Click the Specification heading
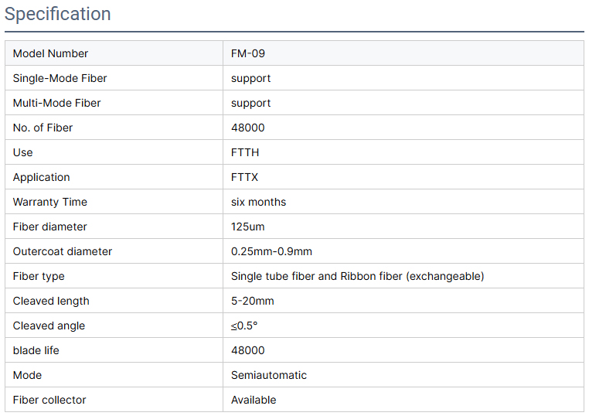This screenshot has height=416, width=589. (x=57, y=14)
